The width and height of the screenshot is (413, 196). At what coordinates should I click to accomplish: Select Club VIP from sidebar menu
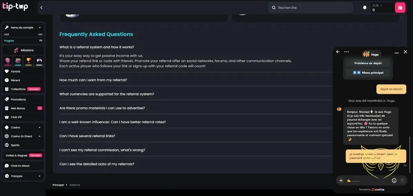16,117
